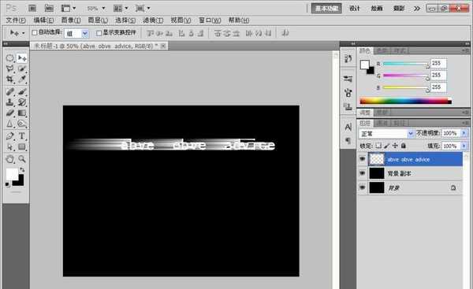The image size is (473, 289).
Task: Swap foreground and background colors
Action: pyautogui.click(x=22, y=169)
